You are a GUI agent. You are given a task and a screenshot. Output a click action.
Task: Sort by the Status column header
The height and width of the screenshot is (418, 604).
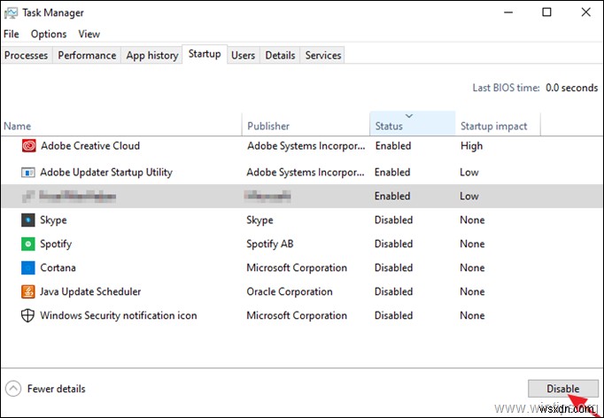(412, 124)
